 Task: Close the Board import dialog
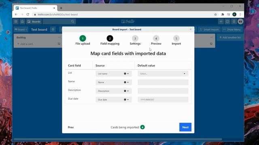point(191,29)
